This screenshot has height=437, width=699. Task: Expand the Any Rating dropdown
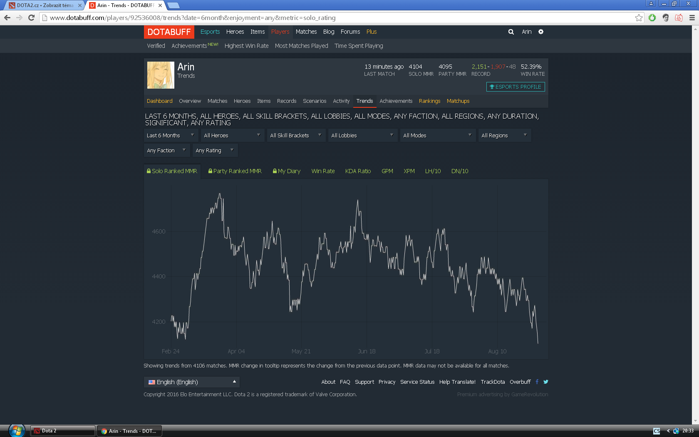[x=215, y=150]
